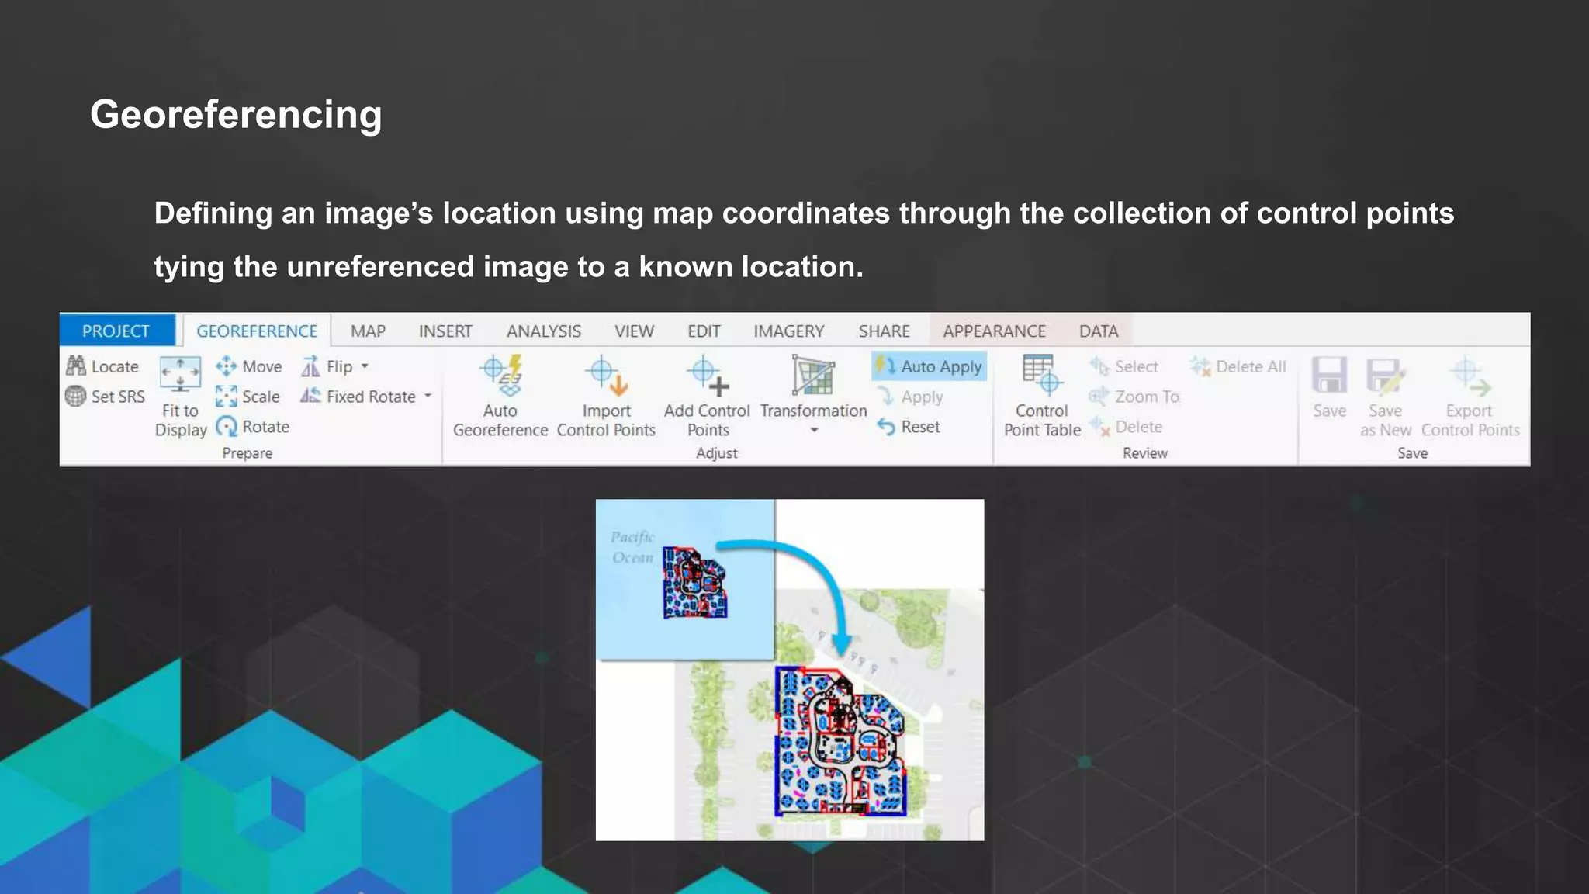Switch to the APPEARANCE tab
This screenshot has height=894, width=1589.
point(994,331)
